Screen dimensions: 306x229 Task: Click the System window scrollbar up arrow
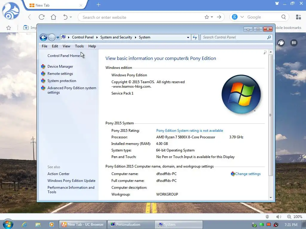tap(271, 52)
